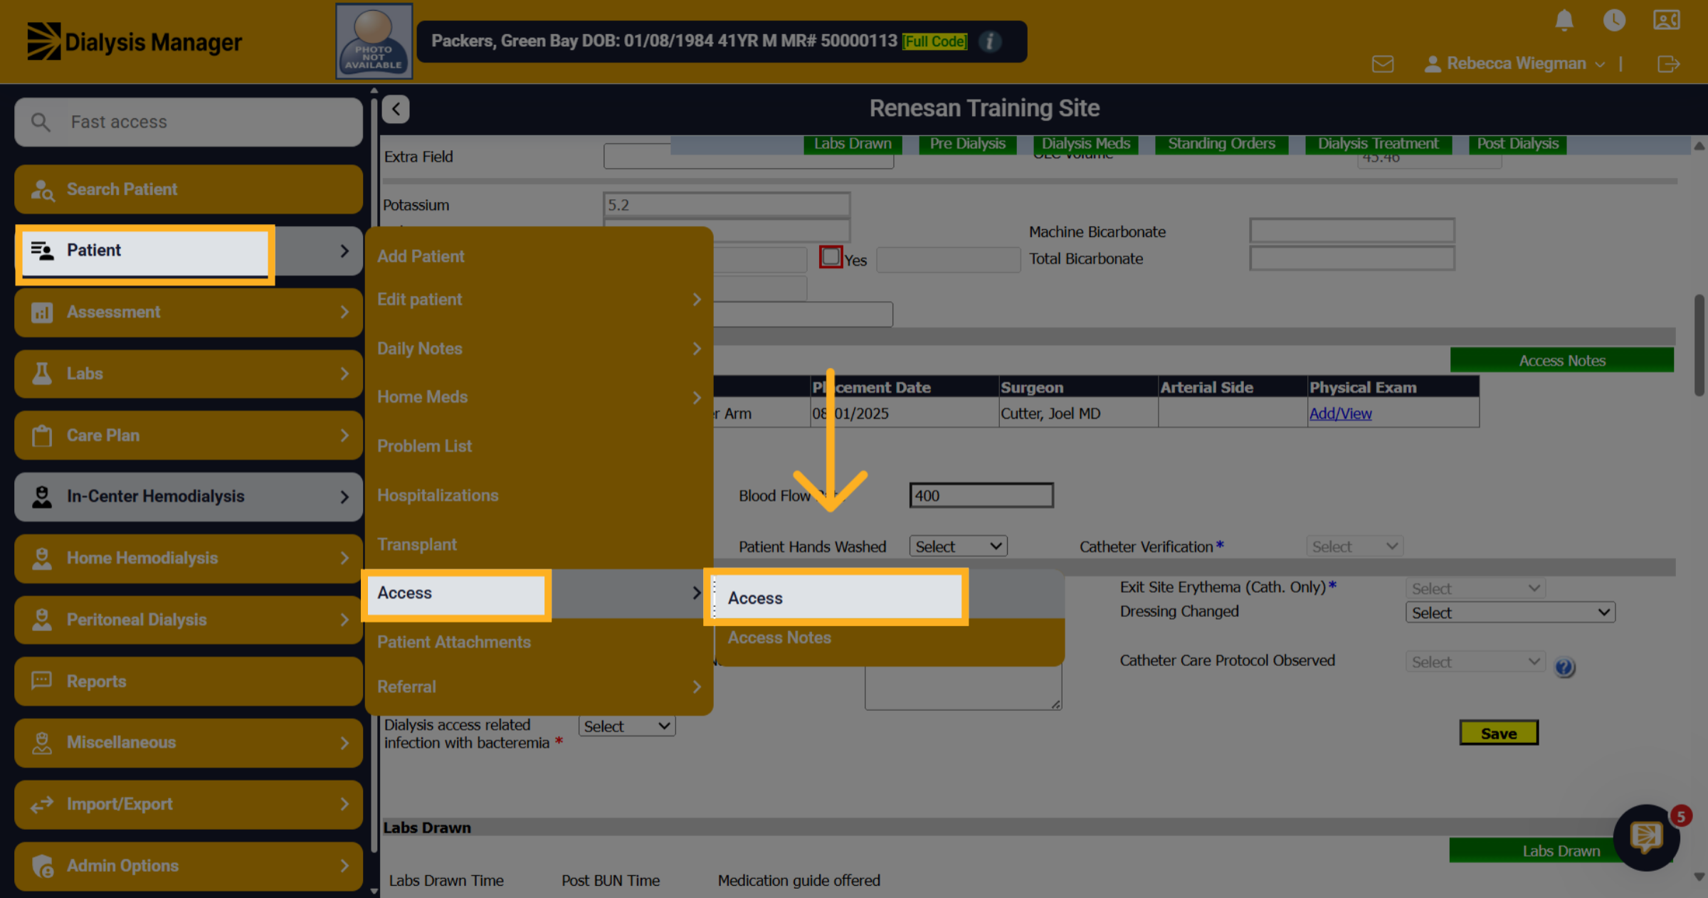The height and width of the screenshot is (898, 1708).
Task: Expand the Patient sidebar menu chevron
Action: (x=344, y=251)
